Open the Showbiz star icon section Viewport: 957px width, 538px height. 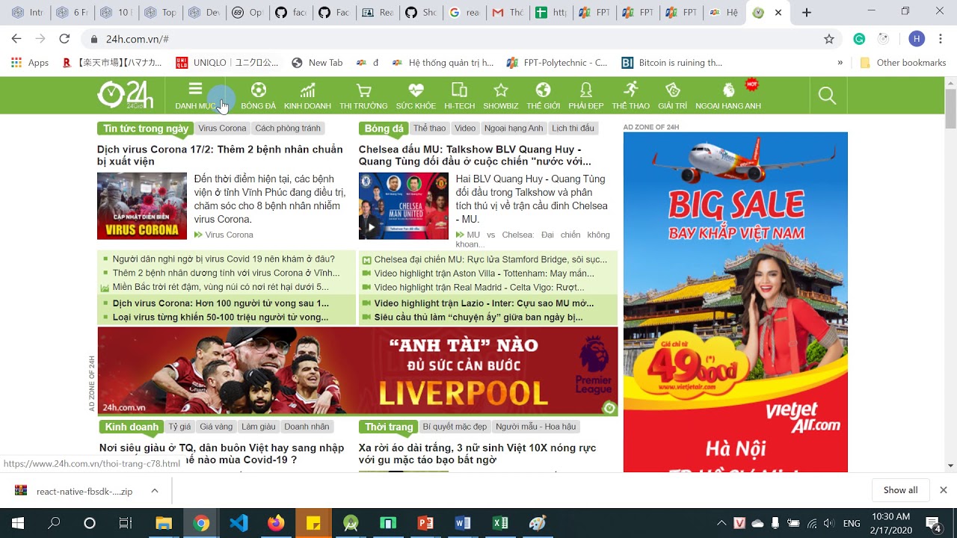click(x=500, y=96)
